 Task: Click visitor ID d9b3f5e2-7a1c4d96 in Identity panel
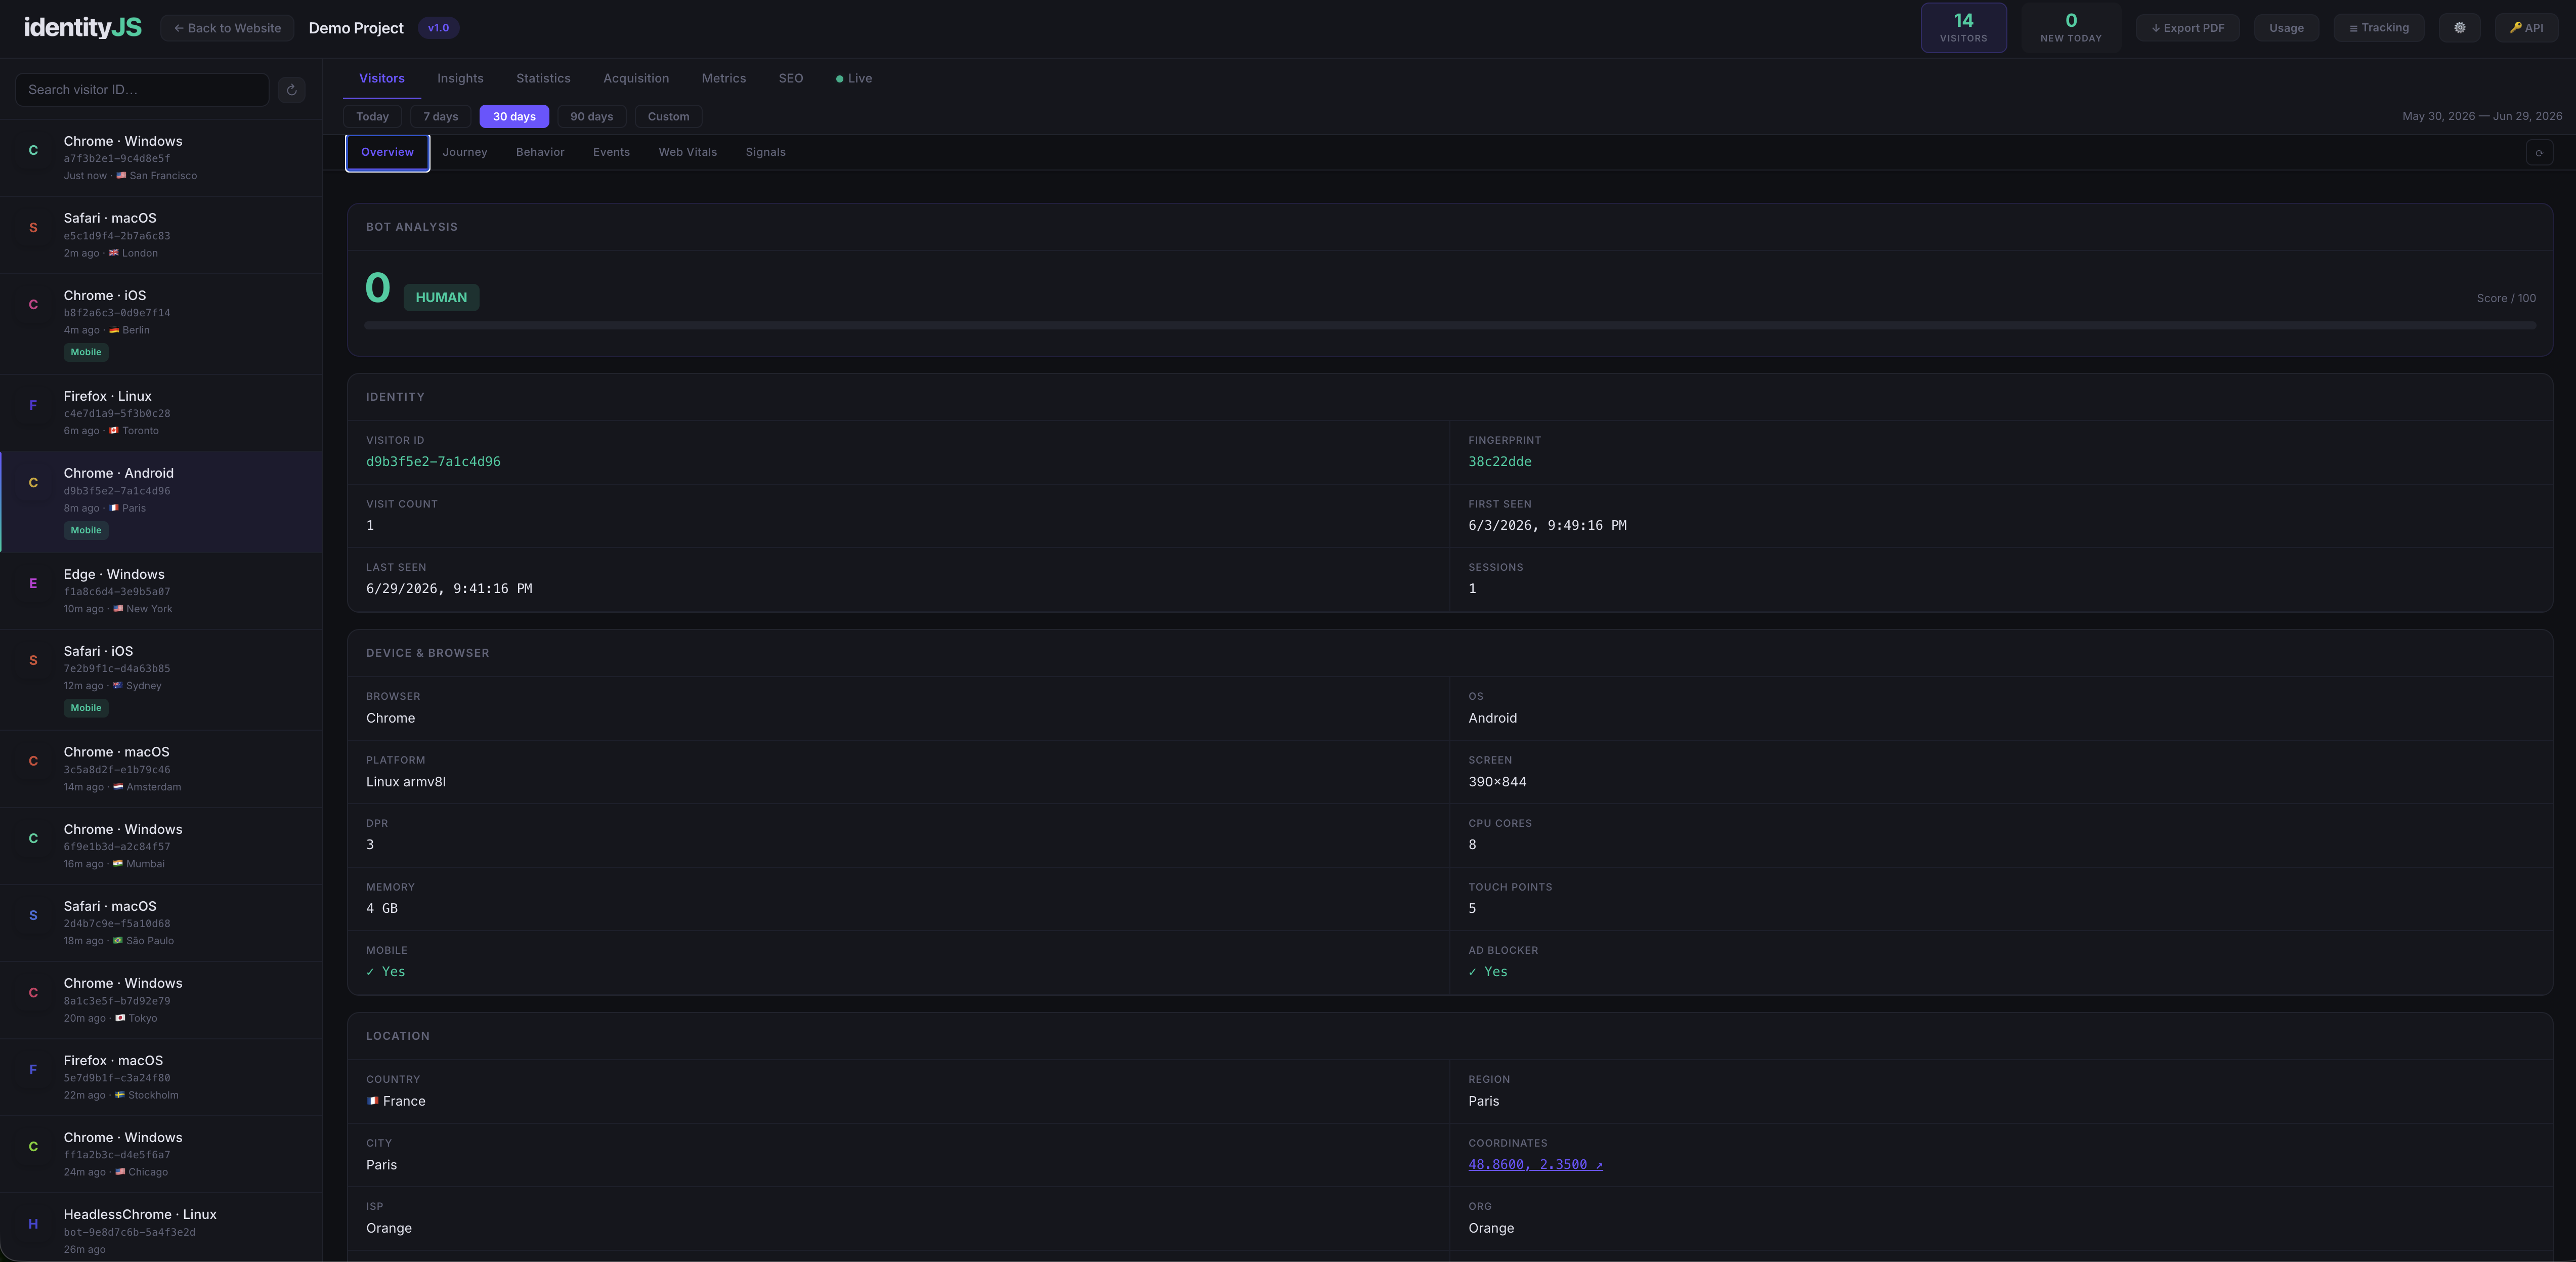click(433, 461)
